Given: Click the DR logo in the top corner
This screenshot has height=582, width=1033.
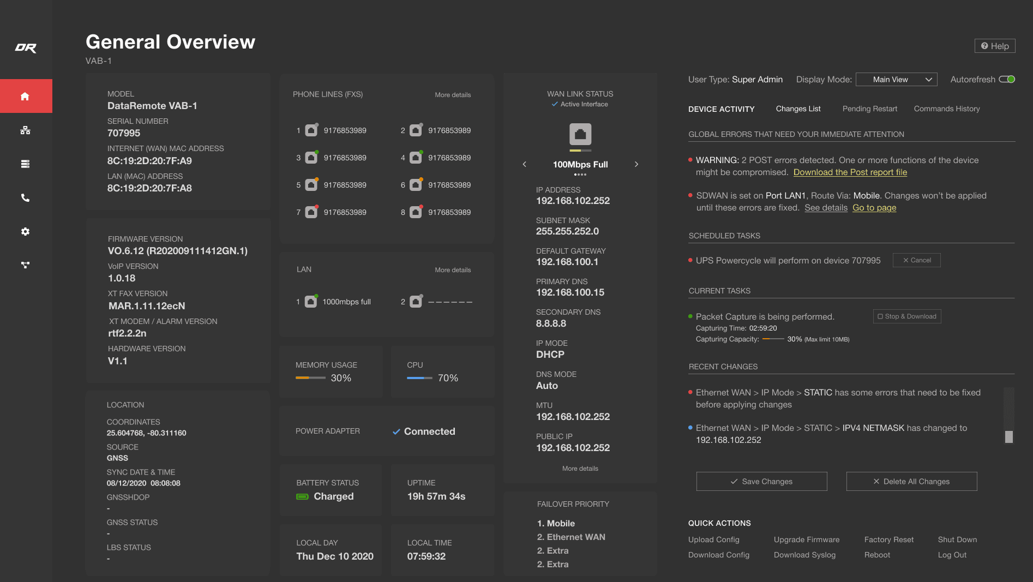Looking at the screenshot, I should tap(26, 47).
